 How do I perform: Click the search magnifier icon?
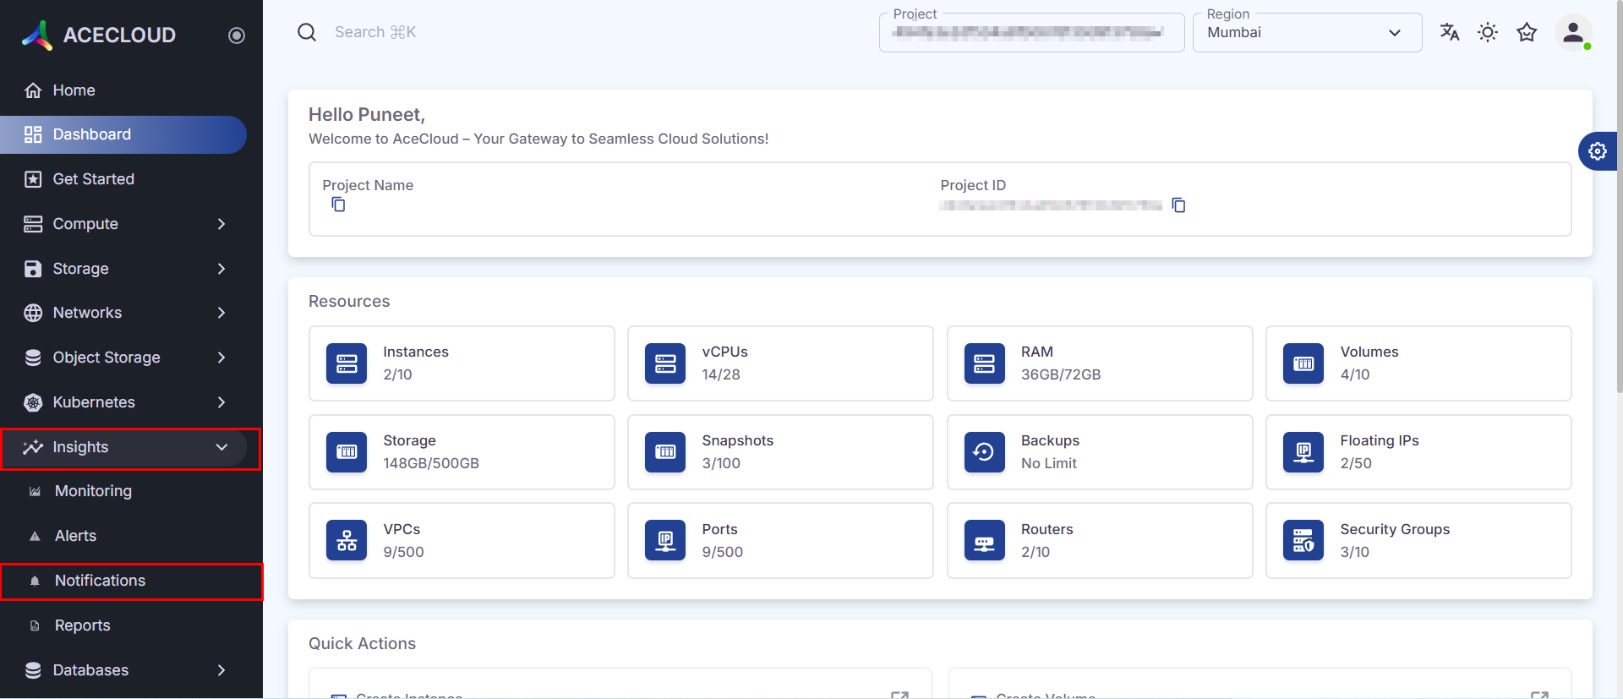[307, 32]
